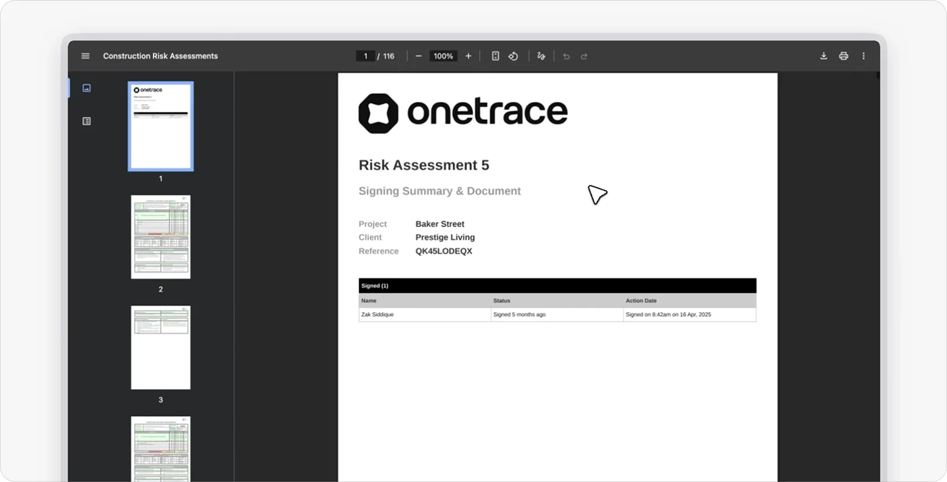
Task: Toggle the sidebar hamburger menu
Action: pyautogui.click(x=85, y=56)
